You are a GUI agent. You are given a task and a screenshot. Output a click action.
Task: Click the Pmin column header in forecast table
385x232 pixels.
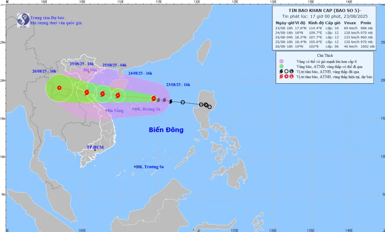tap(365, 23)
